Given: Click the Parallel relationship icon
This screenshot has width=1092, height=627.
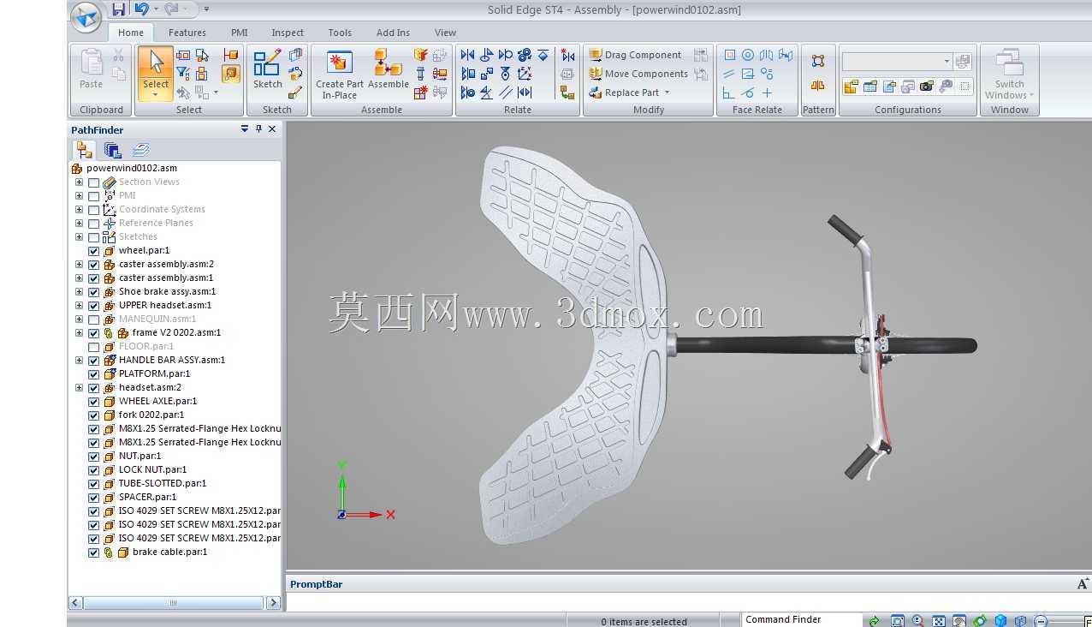Looking at the screenshot, I should (506, 93).
